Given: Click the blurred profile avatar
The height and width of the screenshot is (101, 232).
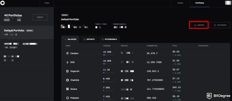Looking at the screenshot, I should click(228, 3).
